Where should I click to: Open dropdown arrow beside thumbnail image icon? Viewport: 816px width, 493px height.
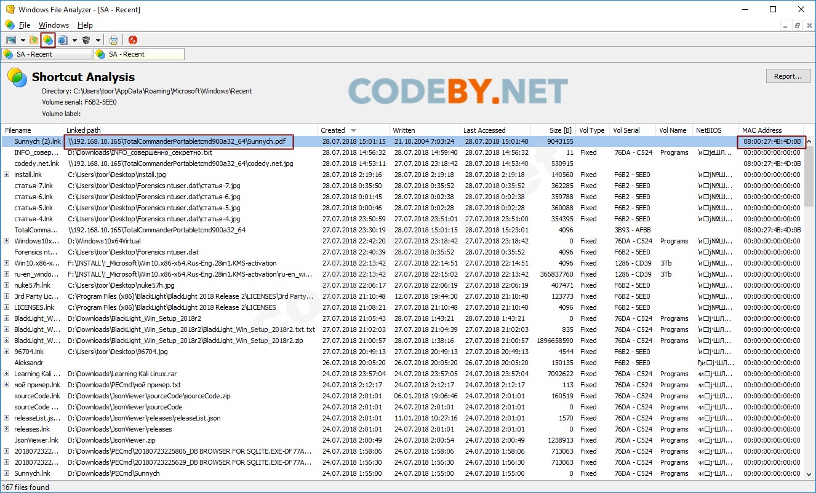tap(23, 41)
